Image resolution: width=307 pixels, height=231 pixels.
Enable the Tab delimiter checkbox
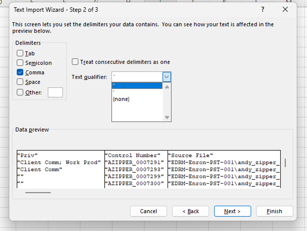[x=20, y=53]
